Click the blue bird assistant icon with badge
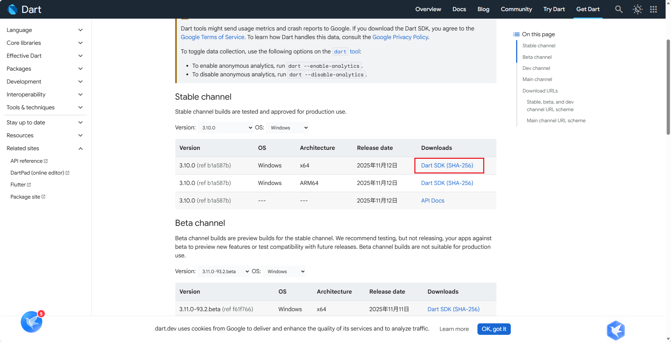 pos(32,322)
